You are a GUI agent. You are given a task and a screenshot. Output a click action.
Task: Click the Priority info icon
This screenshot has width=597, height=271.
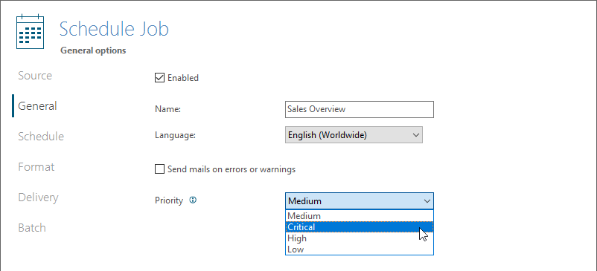193,200
